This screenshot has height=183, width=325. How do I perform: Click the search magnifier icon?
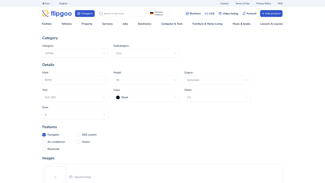[x=101, y=14]
